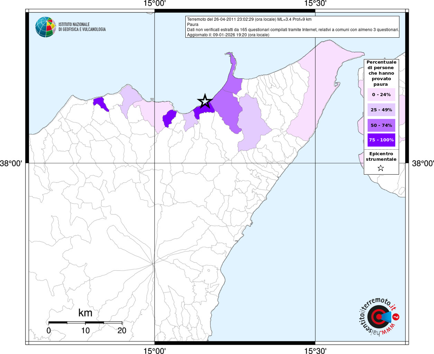Click the top 15°30' longitude label
This screenshot has height=354, width=434.
point(315,4)
